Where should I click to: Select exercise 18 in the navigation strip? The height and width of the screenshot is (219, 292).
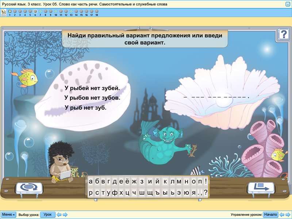(x=96, y=11)
